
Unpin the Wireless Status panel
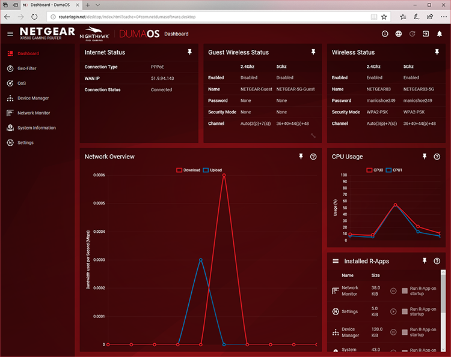437,52
